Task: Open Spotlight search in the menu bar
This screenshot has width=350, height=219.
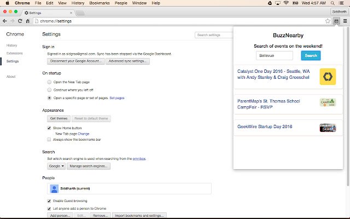Action: click(332, 3)
